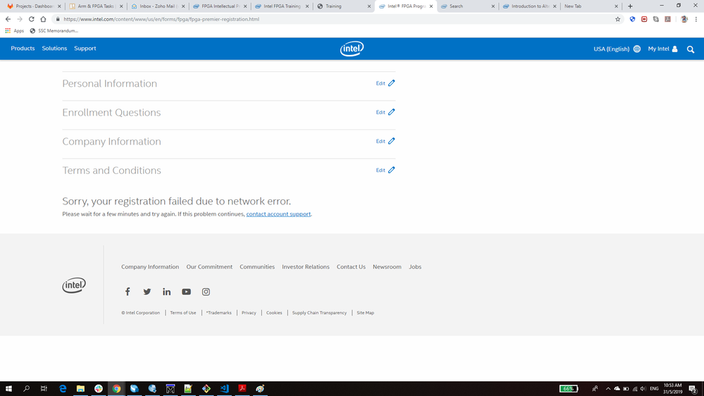
Task: Switch to the Introduction to Altera tab
Action: click(529, 6)
